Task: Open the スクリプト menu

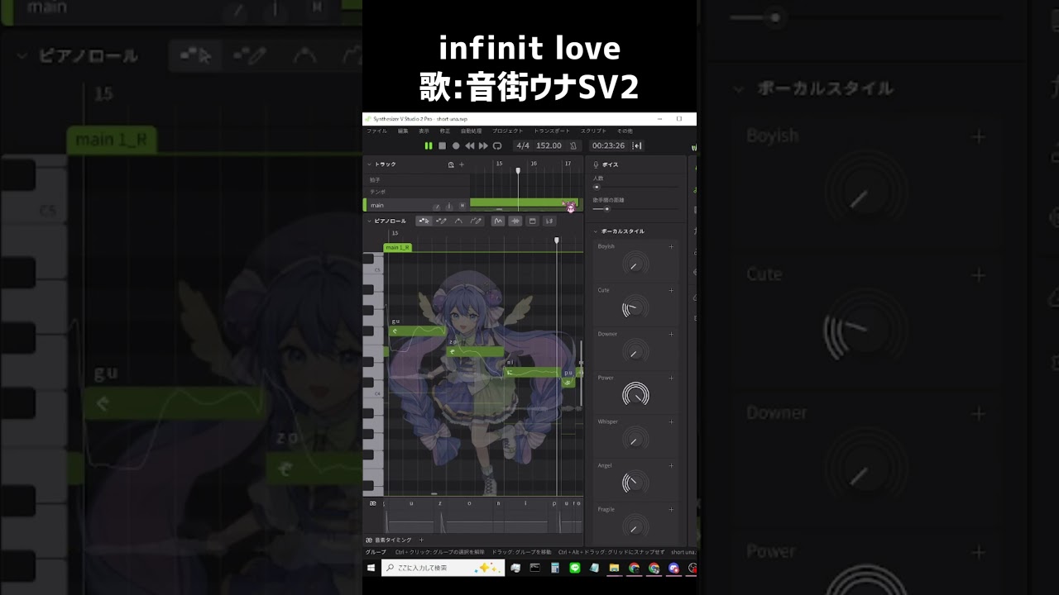Action: pos(593,131)
